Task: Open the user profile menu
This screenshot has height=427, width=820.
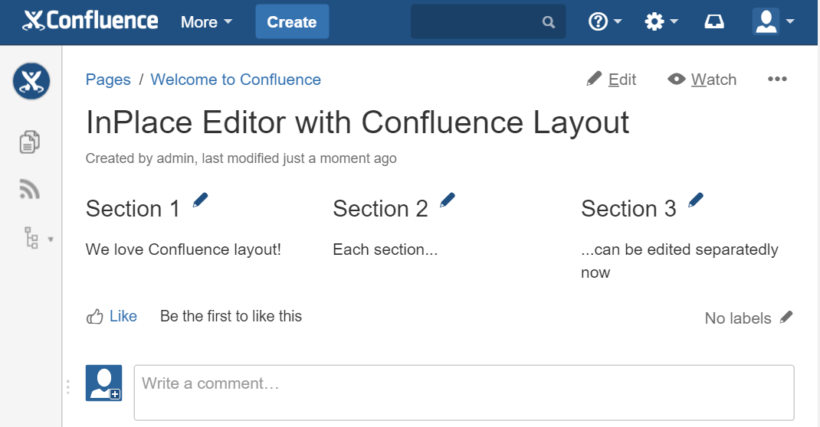Action: tap(772, 22)
